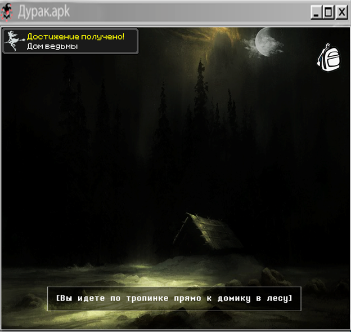This screenshot has height=332, width=351.
Task: Click the 'Достижение получено!' notification text
Action: 76,37
